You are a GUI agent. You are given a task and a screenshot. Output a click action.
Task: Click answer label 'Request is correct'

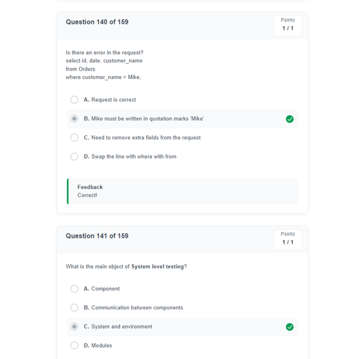tap(113, 100)
